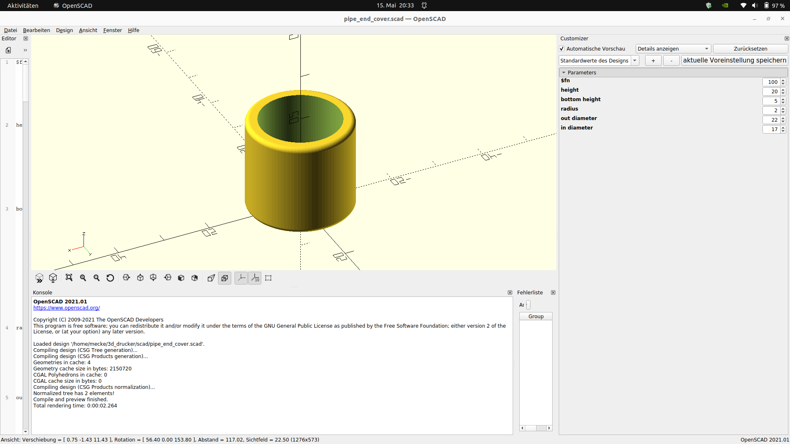790x444 pixels.
Task: Open the Design menu
Action: (64, 30)
